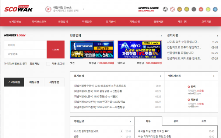This screenshot has width=221, height=138.
Task: Open 라이브스코어 in the red navigation bar
Action: coord(39,22)
